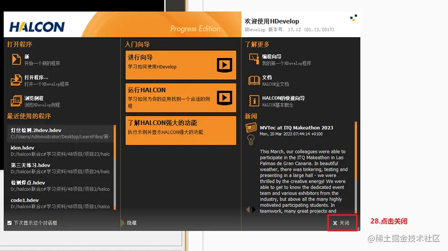Click the open program folder icon
Screen dimensions: 448x251
pyautogui.click(x=16, y=80)
